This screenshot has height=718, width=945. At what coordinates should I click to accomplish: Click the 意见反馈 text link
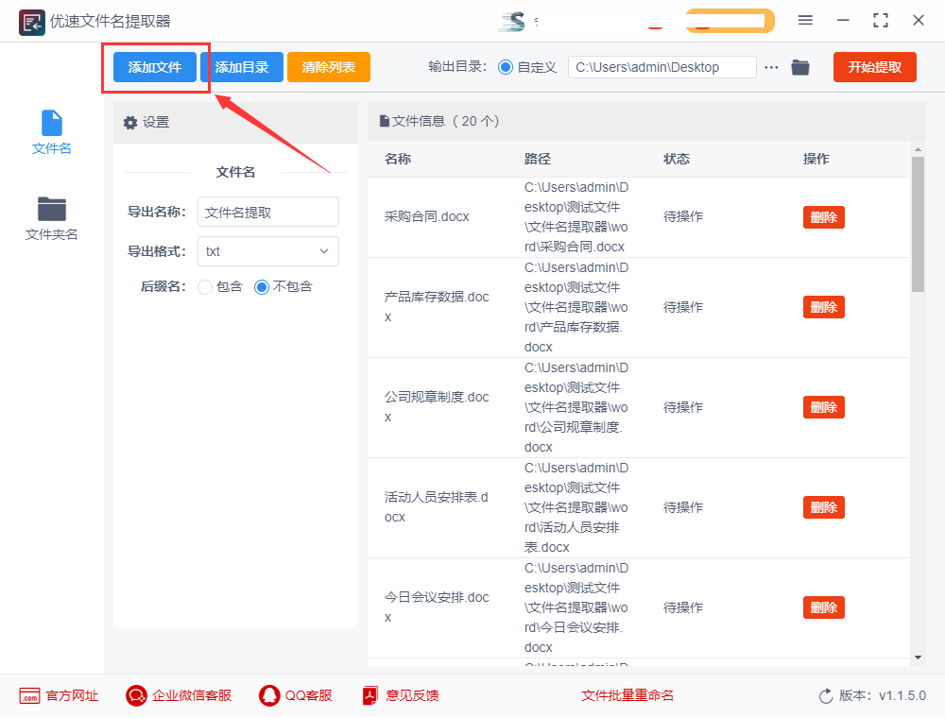412,695
